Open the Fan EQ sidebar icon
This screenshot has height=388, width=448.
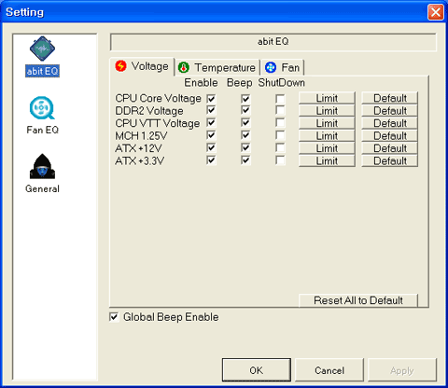[42, 108]
